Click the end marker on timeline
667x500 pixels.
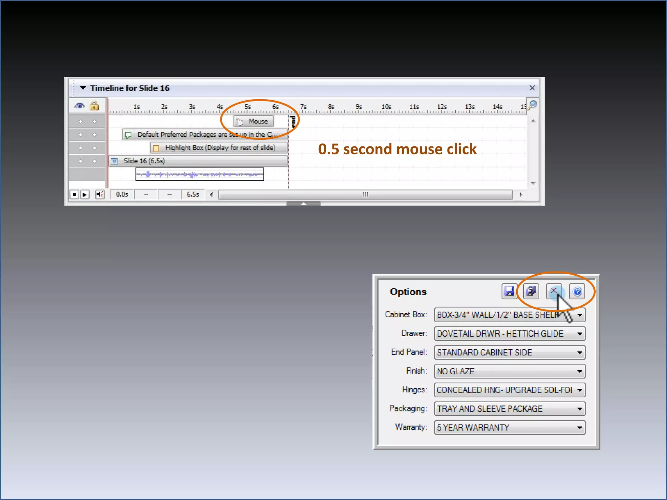click(293, 121)
